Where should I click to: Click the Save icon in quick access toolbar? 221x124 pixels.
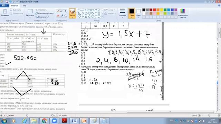pyautogui.click(x=7, y=2)
